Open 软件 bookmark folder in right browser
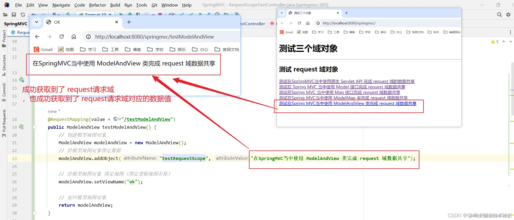This screenshot has width=514, height=220. click(433, 32)
